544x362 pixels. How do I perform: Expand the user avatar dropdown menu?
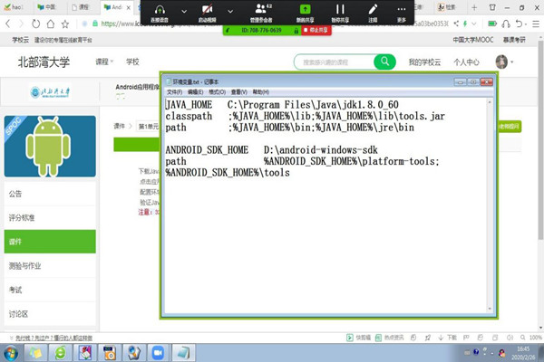click(515, 62)
